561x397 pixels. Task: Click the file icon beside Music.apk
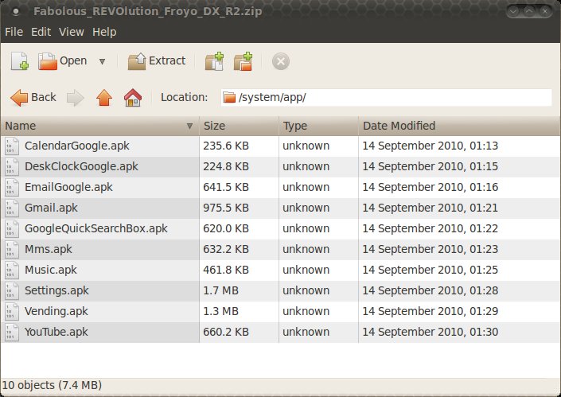click(11, 270)
